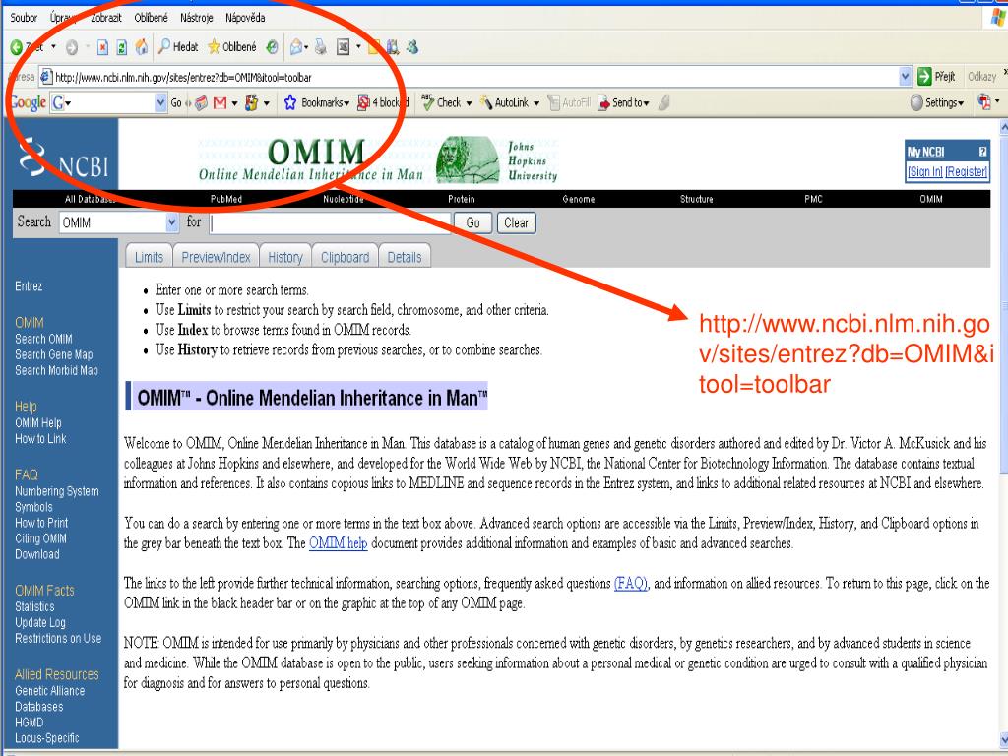This screenshot has height=756, width=1008.
Task: Open the Nástroje menu
Action: click(196, 18)
